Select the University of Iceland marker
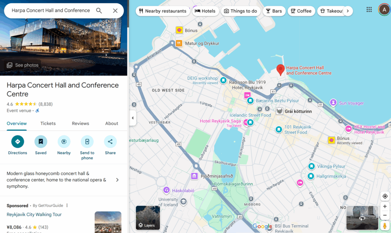Viewport: 391px width, 233px height. coord(183,201)
